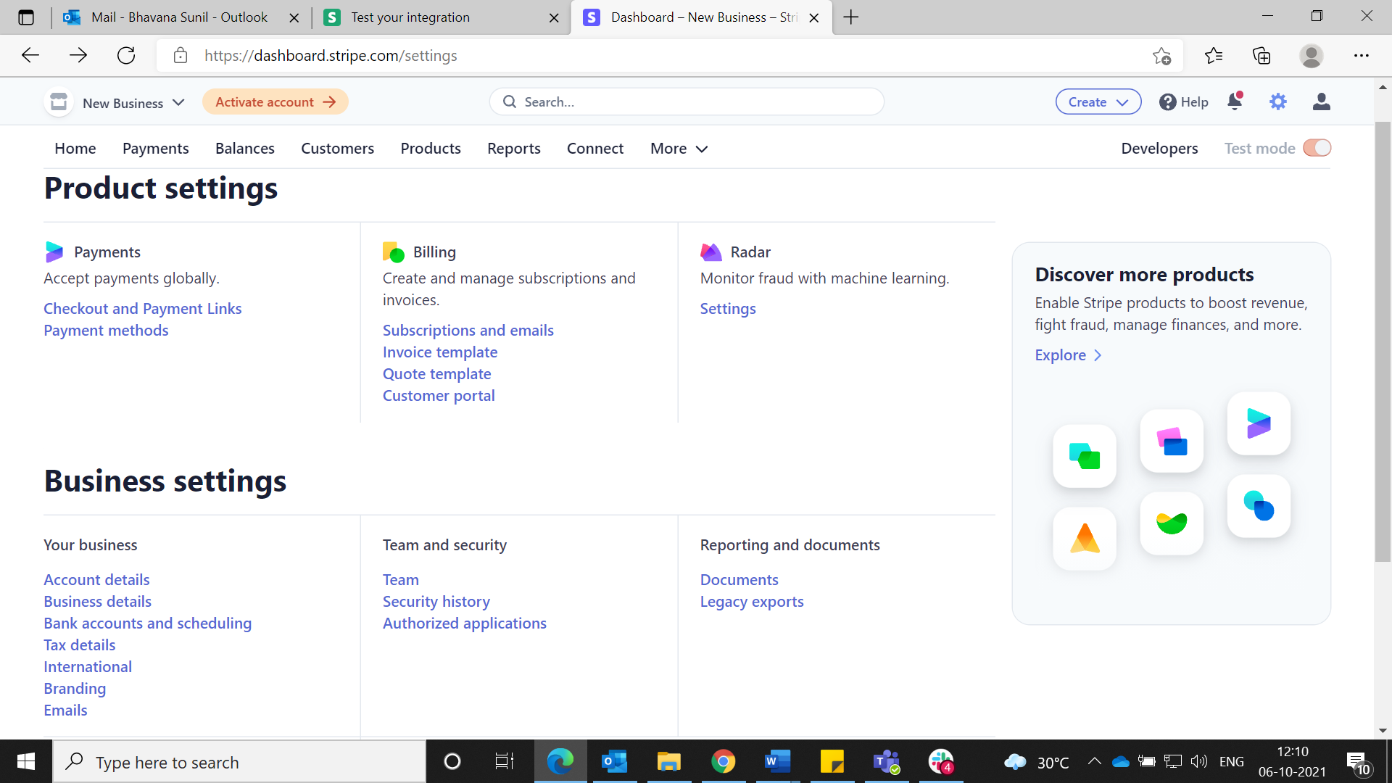Open Slack from the taskbar
Screen dimensions: 1392x783
pyautogui.click(x=941, y=761)
